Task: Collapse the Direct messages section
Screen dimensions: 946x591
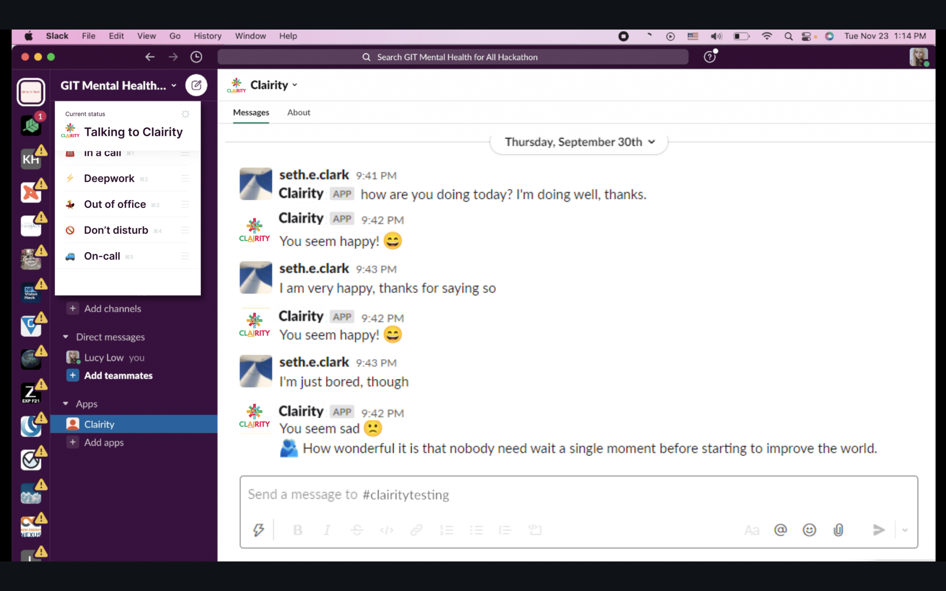Action: (x=66, y=337)
